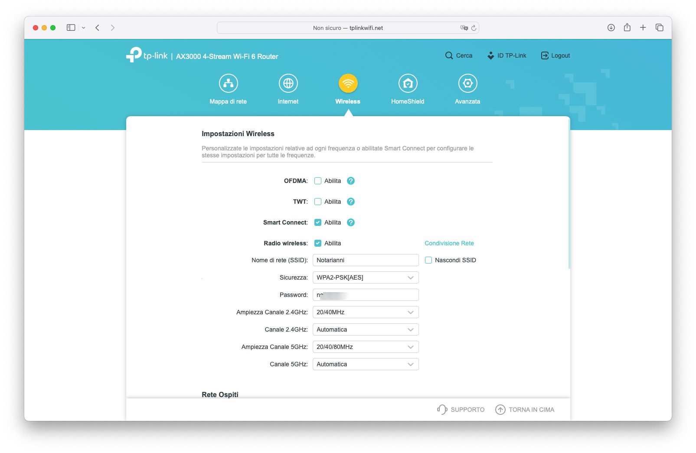Click the Cerca magnifier icon
This screenshot has height=453, width=696.
[449, 55]
